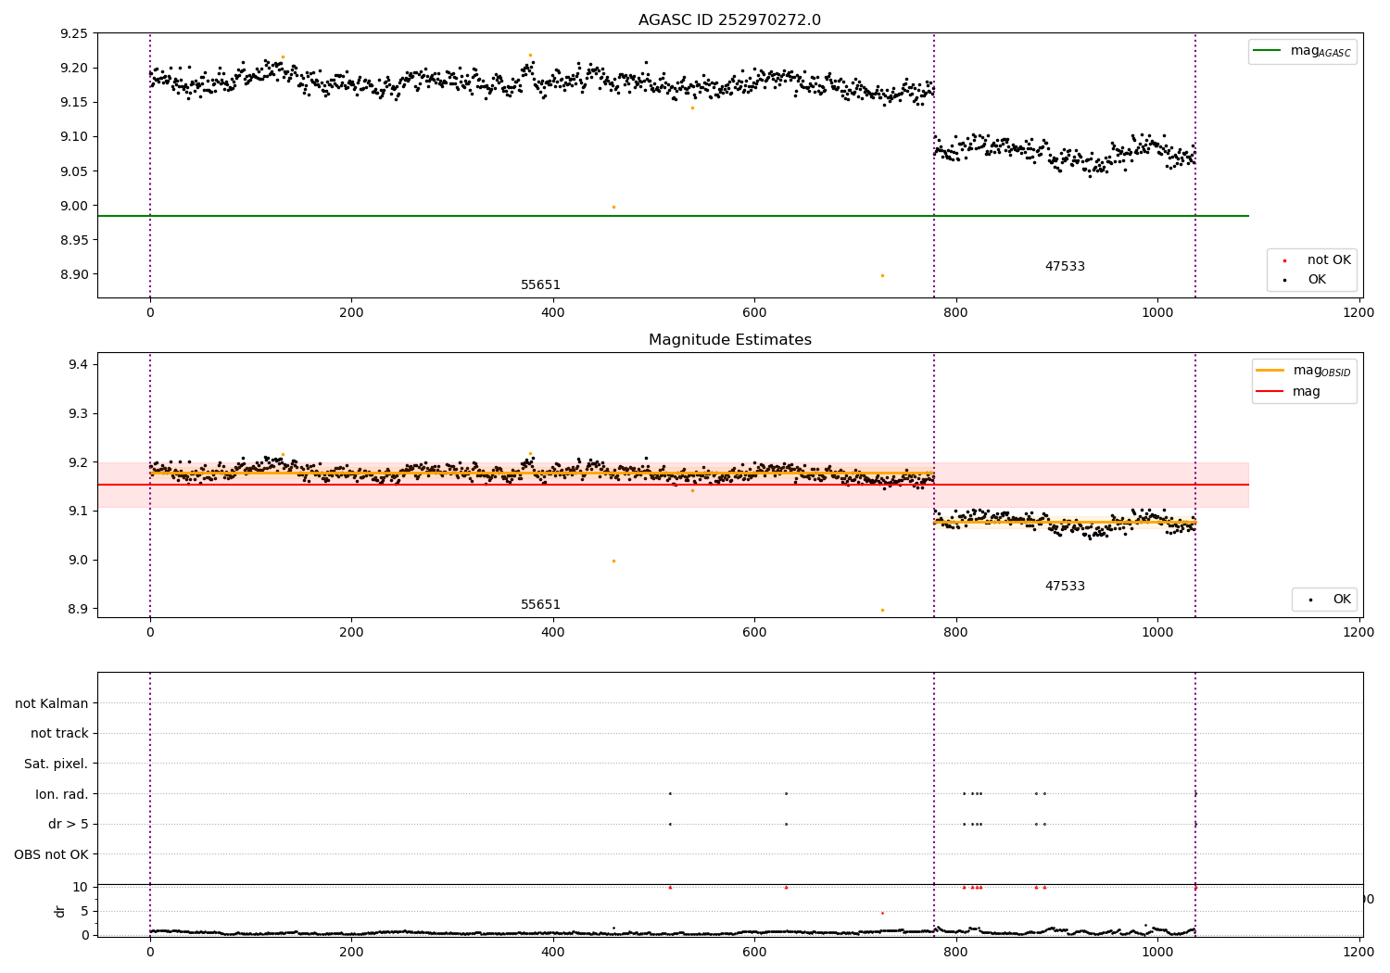Click the 8.90 y-axis tick label
The height and width of the screenshot is (973, 1390).
(x=73, y=274)
